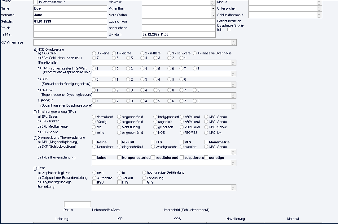This screenshot has width=338, height=224.
Task: Select 'Normalkost' for EPL-Essen
Action: [x=94, y=117]
